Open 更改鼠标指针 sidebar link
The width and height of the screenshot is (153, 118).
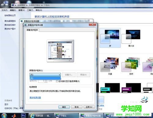[x=10, y=25]
